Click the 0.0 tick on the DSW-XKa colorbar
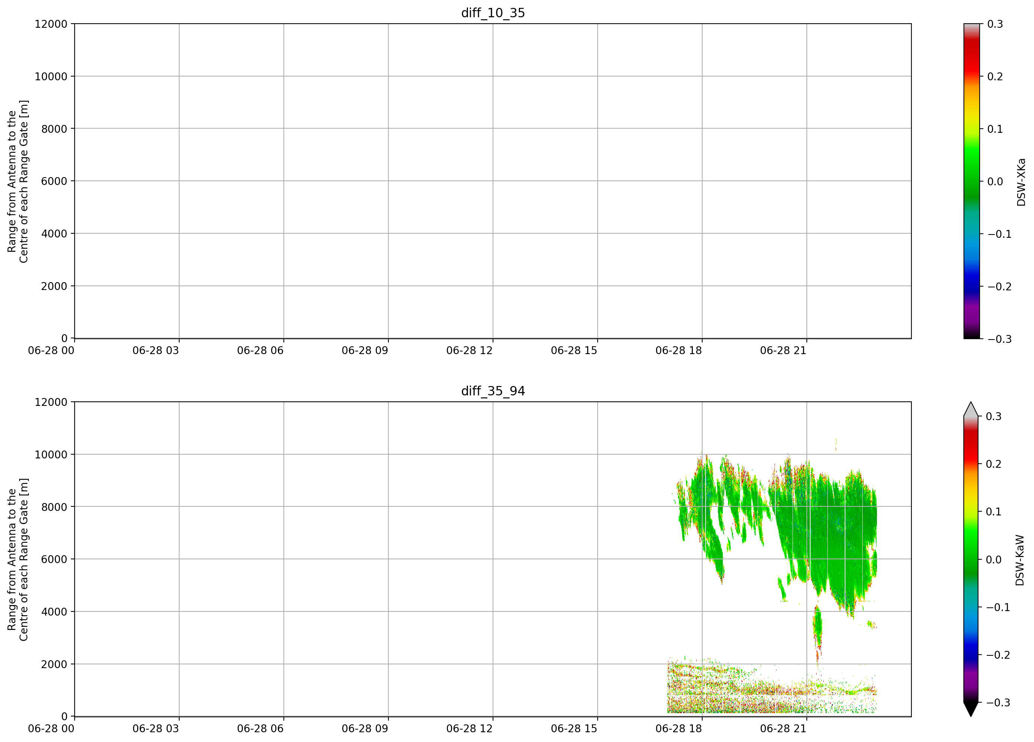The image size is (1034, 742). click(995, 182)
